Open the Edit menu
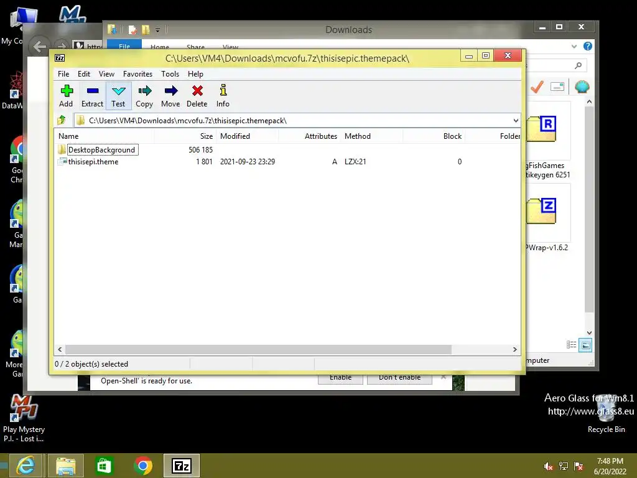The width and height of the screenshot is (637, 478). tap(84, 74)
